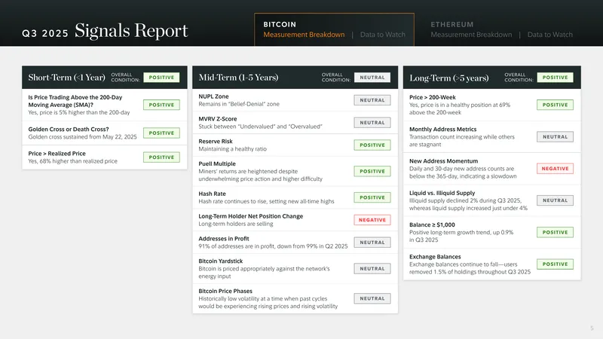Click NEUTRAL badge for Bitcoin Yardstick
This screenshot has height=339, width=603.
pyautogui.click(x=372, y=268)
